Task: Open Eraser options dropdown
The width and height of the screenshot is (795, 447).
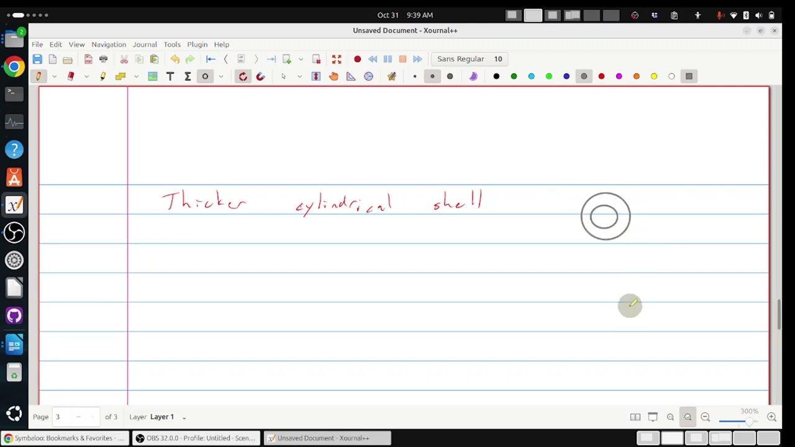Action: (86, 76)
